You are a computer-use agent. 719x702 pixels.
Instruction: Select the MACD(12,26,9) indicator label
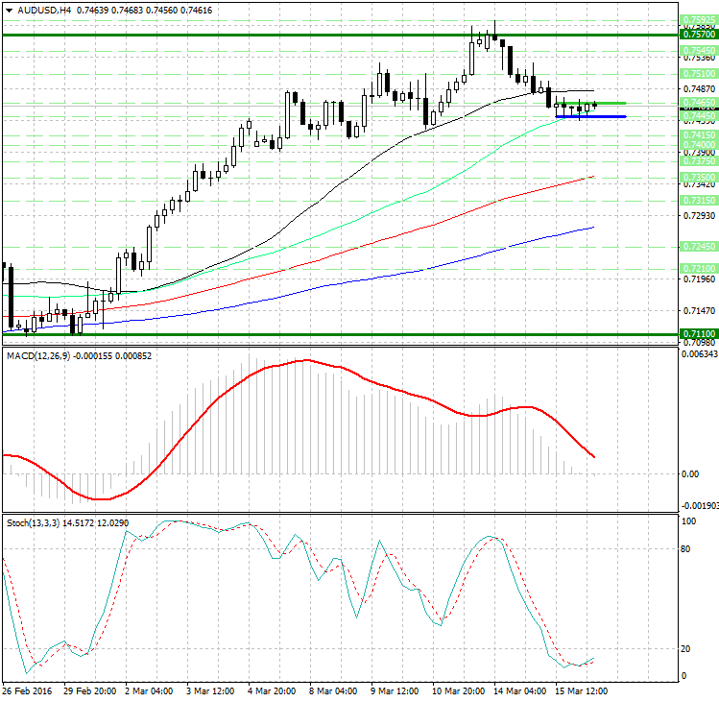[40, 356]
